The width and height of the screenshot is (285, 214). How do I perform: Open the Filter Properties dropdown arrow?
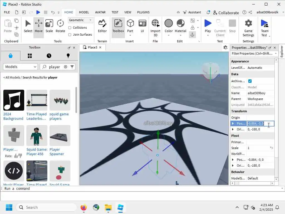coord(276,53)
